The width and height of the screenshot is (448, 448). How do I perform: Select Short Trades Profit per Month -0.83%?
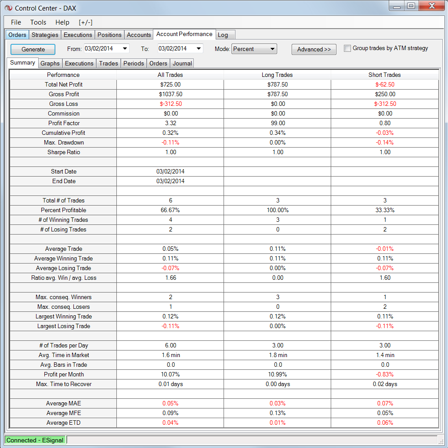(385, 374)
